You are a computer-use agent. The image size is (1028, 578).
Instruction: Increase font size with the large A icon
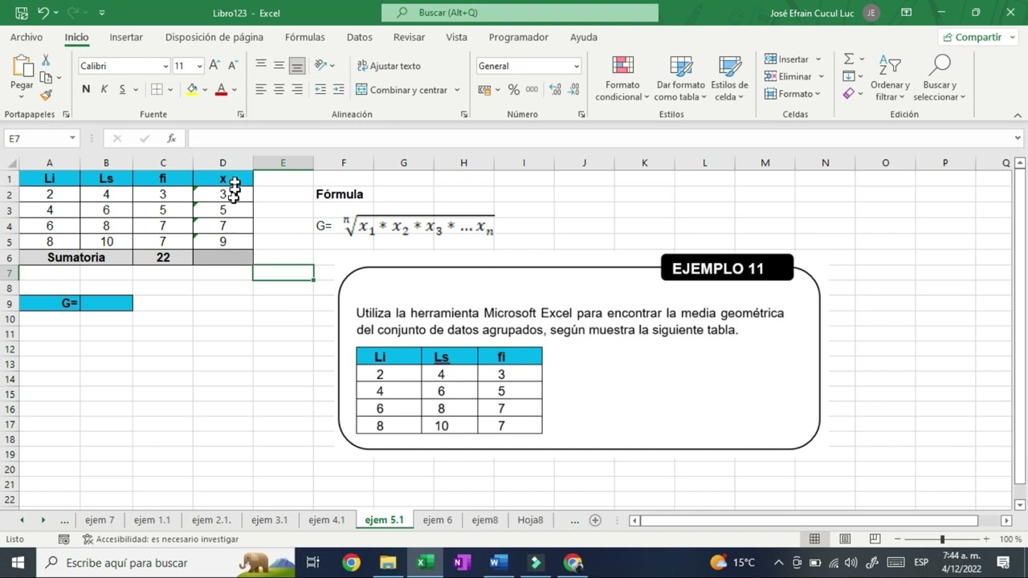click(x=214, y=66)
